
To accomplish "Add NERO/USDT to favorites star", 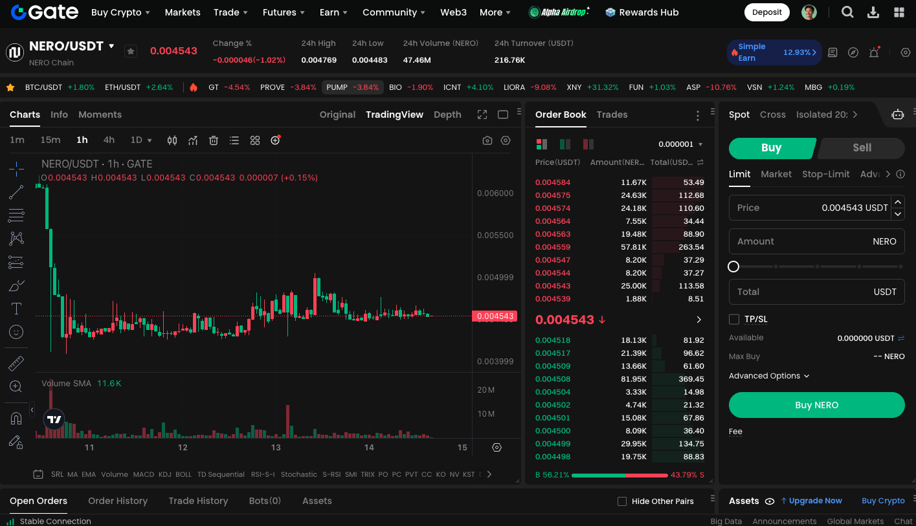I will tap(131, 51).
